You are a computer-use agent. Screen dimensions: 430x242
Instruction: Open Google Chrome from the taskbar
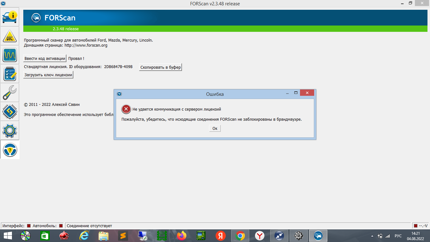[x=240, y=236]
